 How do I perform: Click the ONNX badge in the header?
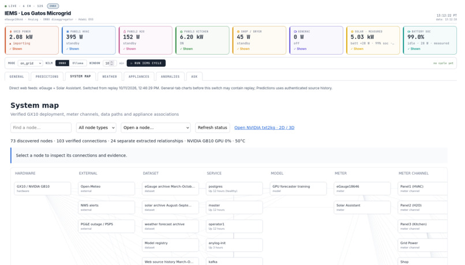(x=52, y=6)
